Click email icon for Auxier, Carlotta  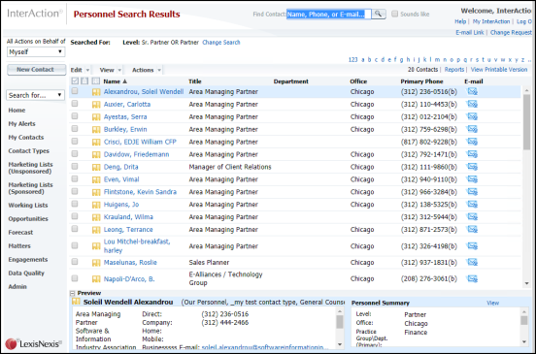tap(473, 104)
